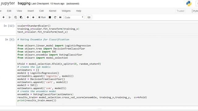The height and width of the screenshot is (111, 198).
Task: Insert a cell below with plus icon
Action: (x=3, y=17)
